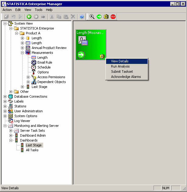
Task: Click the Stations computer icon
Action: pyautogui.click(x=11, y=106)
